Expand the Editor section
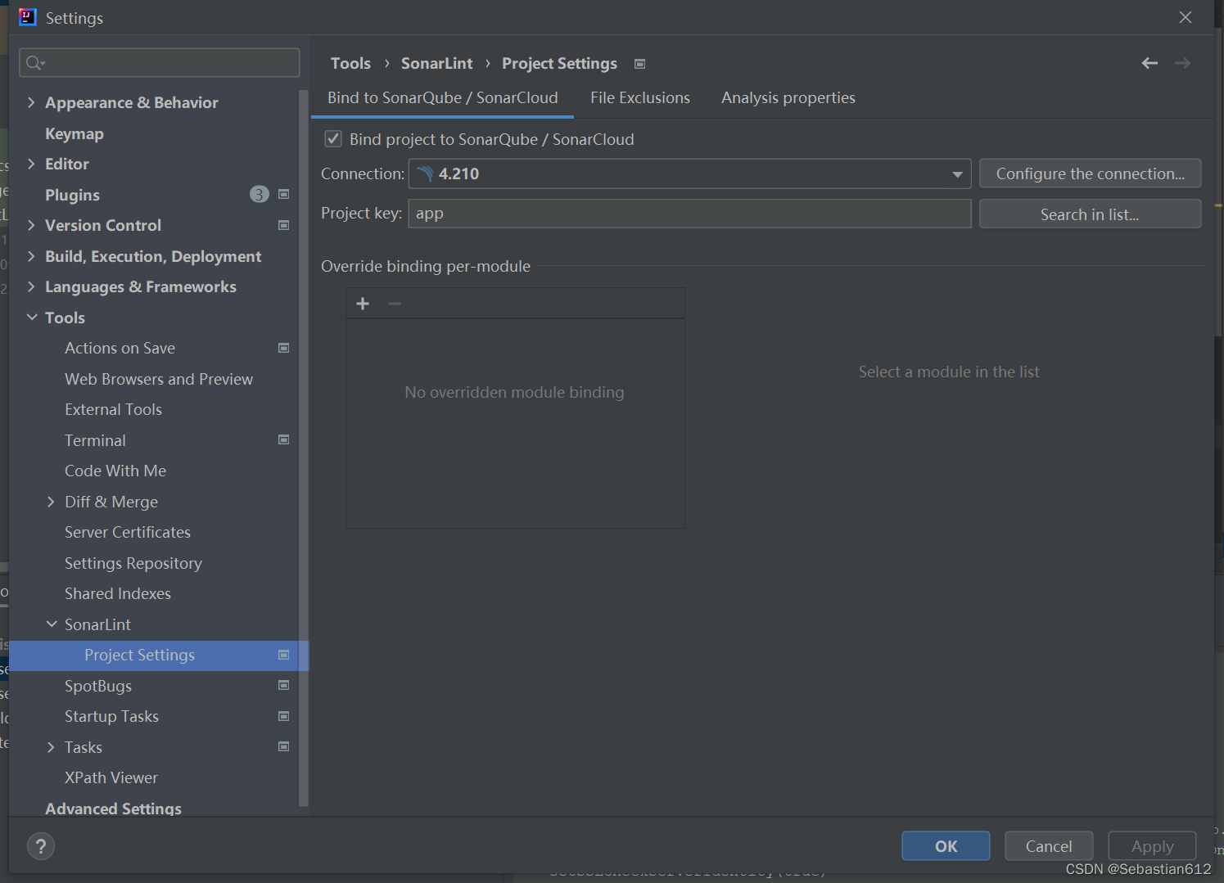This screenshot has width=1224, height=883. tap(31, 164)
